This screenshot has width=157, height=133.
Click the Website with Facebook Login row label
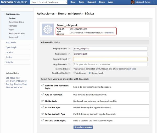[x=57, y=87]
